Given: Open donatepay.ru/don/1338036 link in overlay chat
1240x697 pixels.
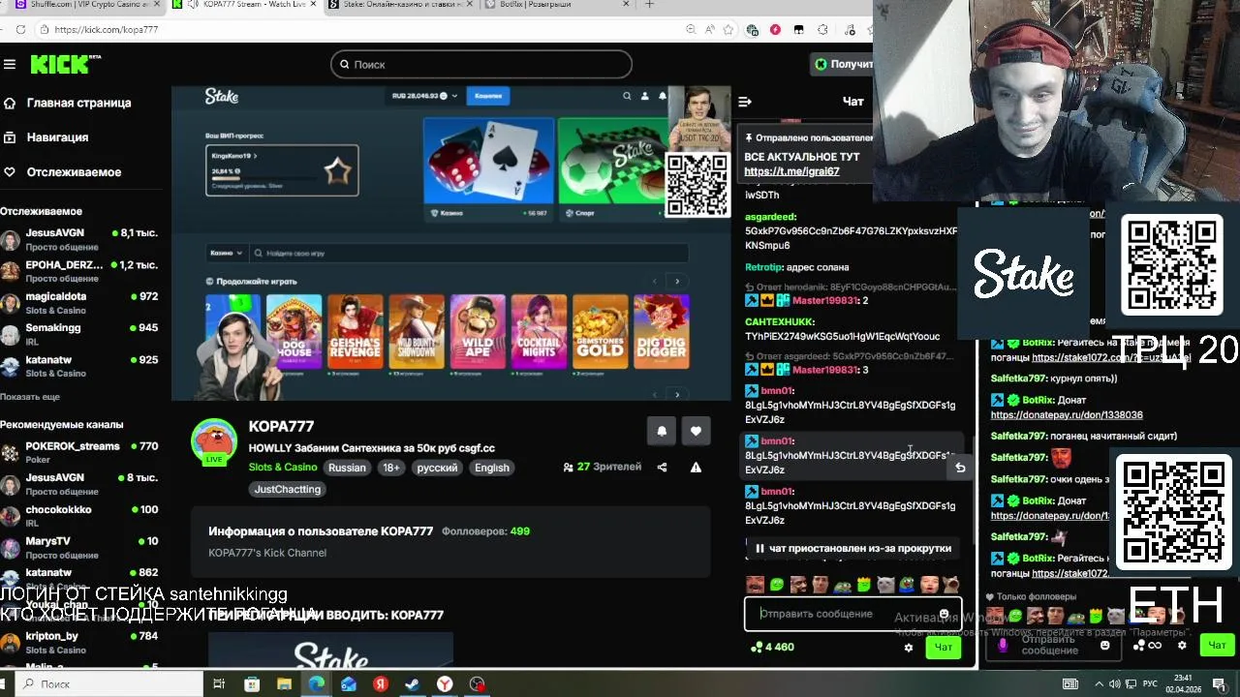Looking at the screenshot, I should tap(1067, 415).
